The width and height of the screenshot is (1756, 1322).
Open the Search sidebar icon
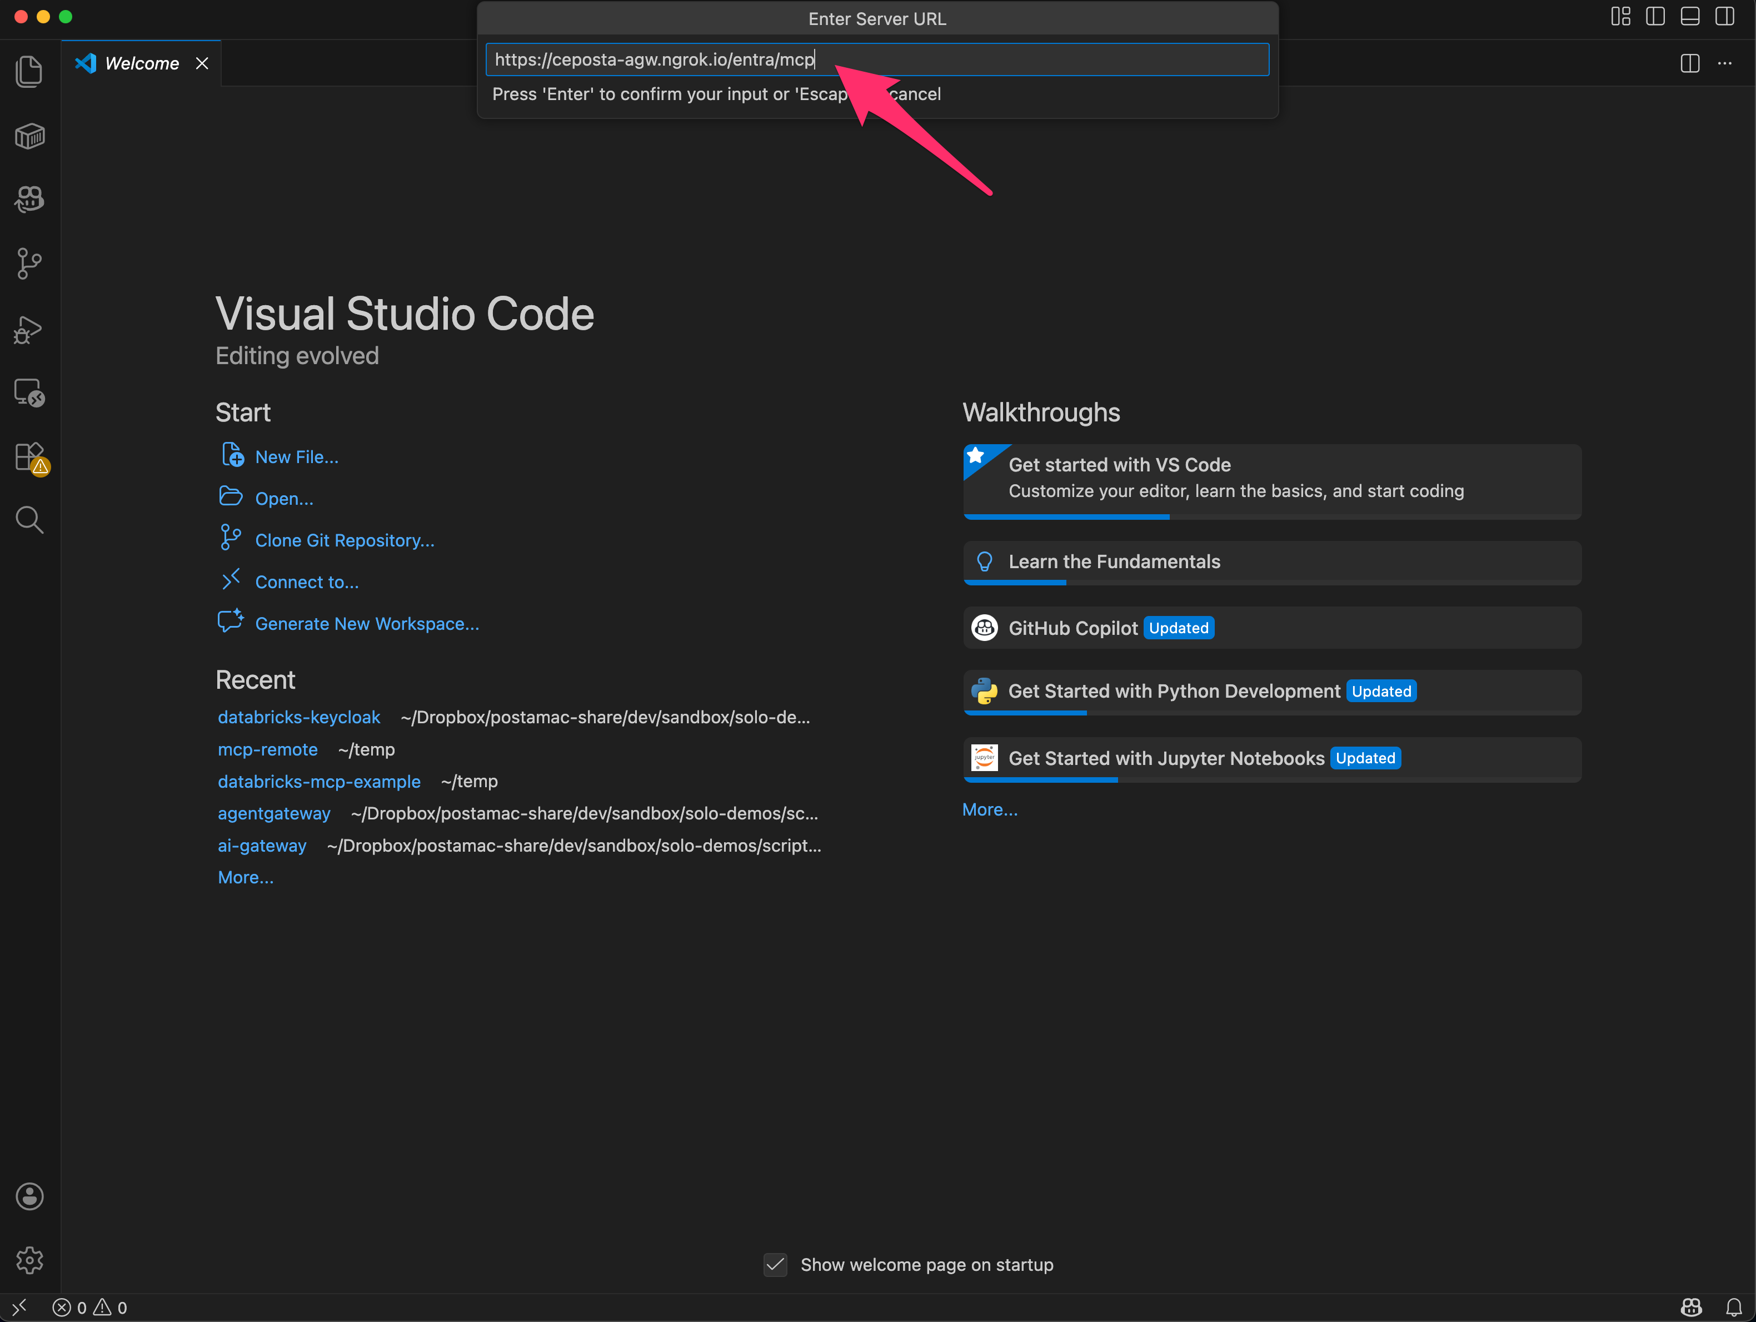click(x=29, y=520)
